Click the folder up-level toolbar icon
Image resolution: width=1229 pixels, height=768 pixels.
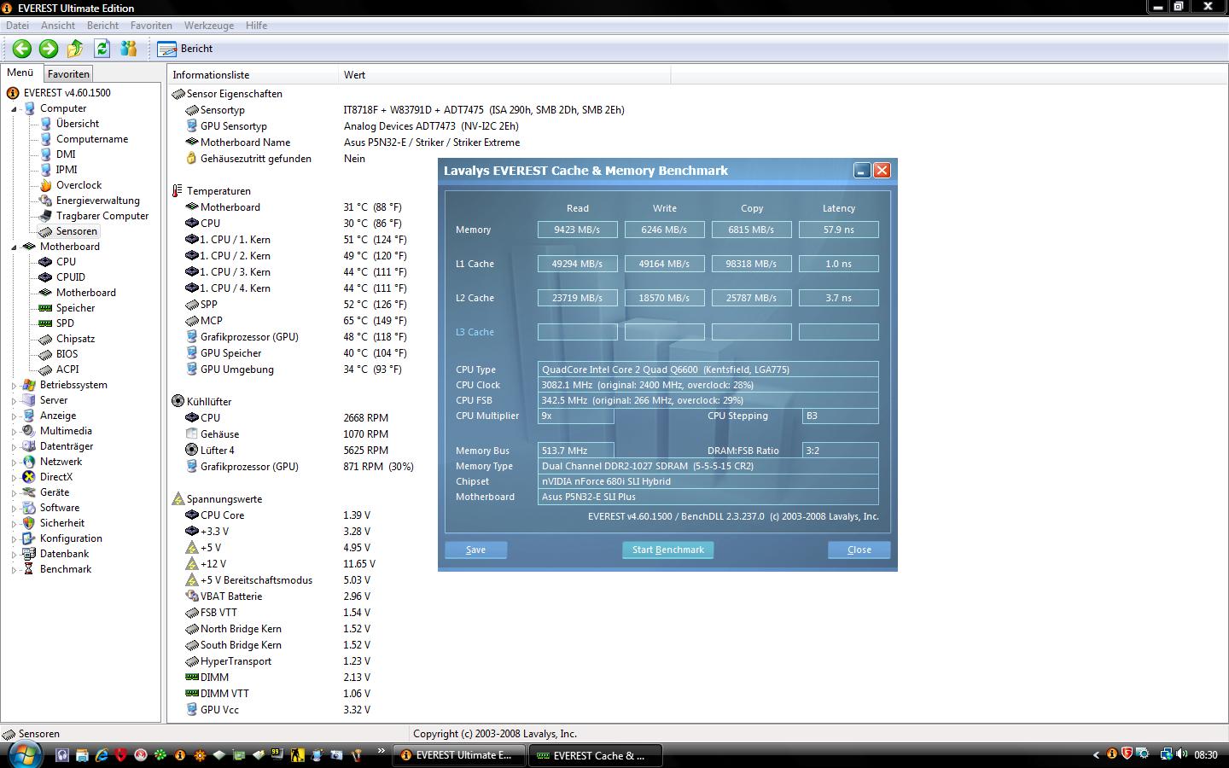pos(75,49)
